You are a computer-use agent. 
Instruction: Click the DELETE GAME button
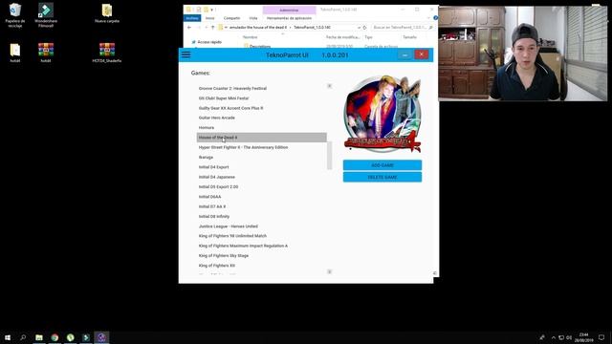[382, 177]
